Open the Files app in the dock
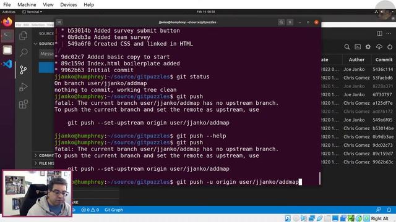Viewport: 396px width, 222px height. click(x=7, y=50)
